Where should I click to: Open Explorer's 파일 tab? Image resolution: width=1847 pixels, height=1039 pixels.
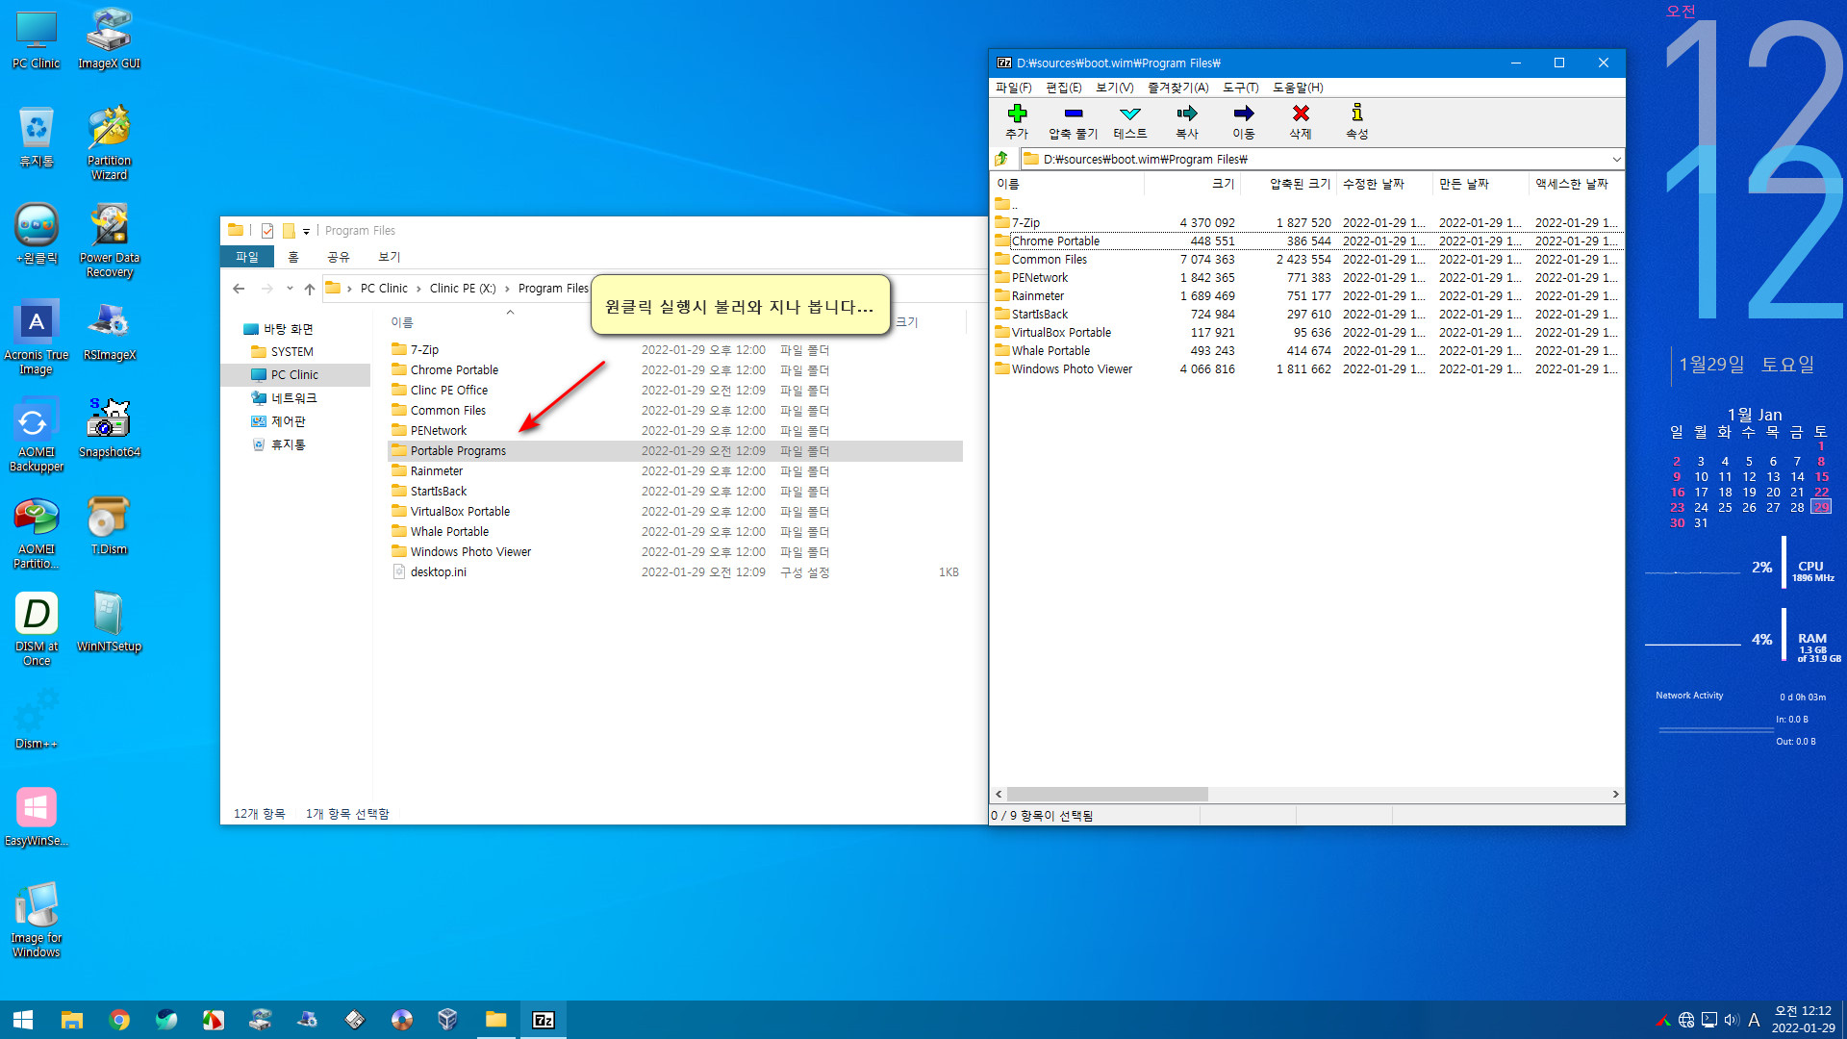coord(247,257)
